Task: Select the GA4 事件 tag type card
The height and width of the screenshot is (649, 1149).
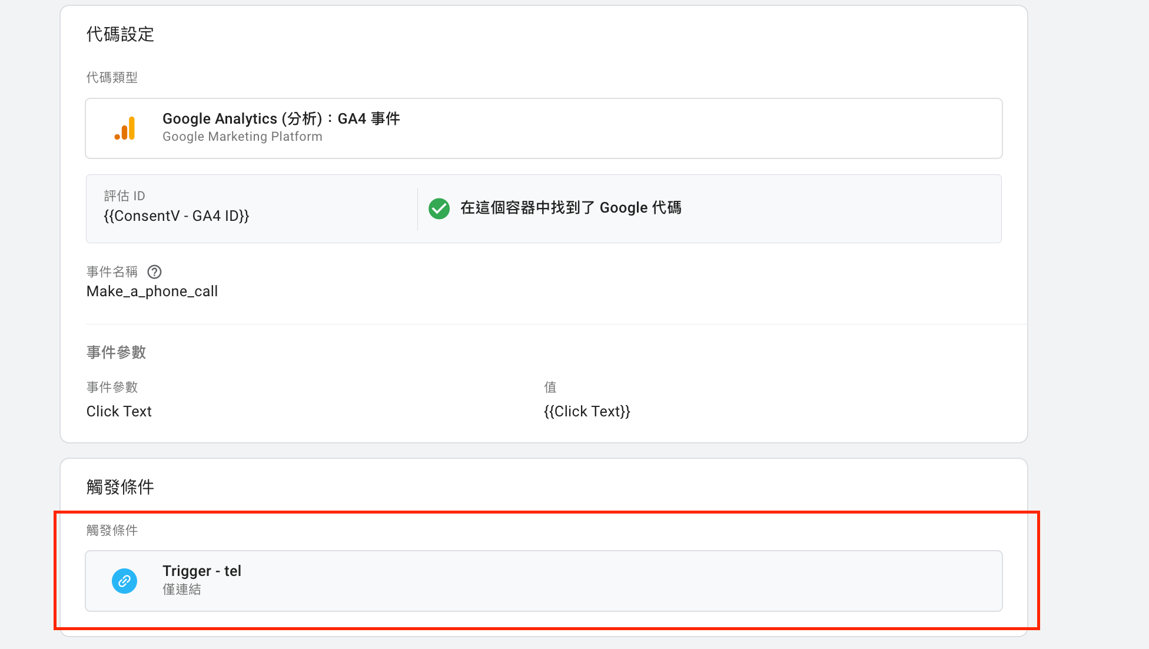Action: coord(544,128)
